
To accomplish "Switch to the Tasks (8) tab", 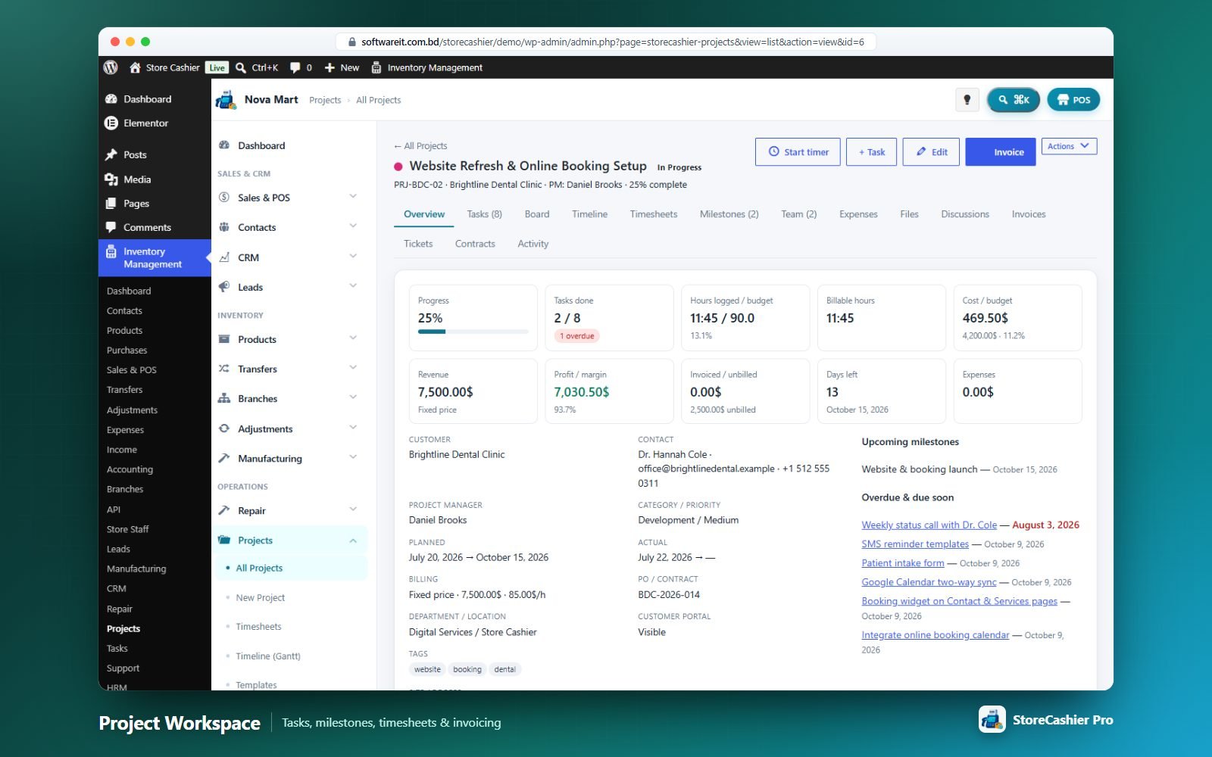I will pos(485,214).
